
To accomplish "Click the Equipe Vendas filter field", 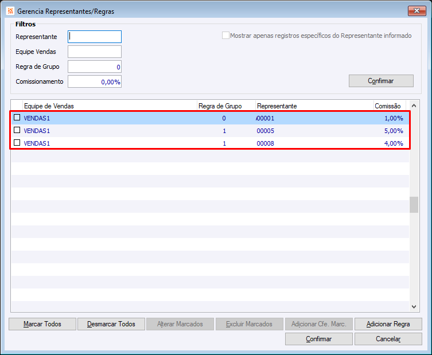I will [95, 52].
